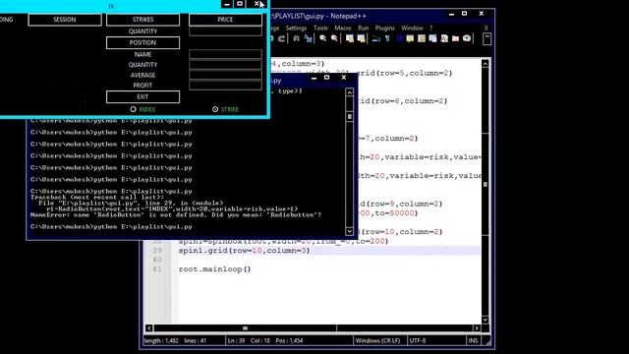Viewport: 629px width, 354px height.
Task: Click status bar 'length : 1,482' text
Action: [161, 340]
